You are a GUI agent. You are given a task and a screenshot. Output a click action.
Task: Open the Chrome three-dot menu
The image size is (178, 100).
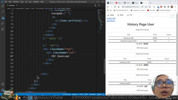click(175, 7)
